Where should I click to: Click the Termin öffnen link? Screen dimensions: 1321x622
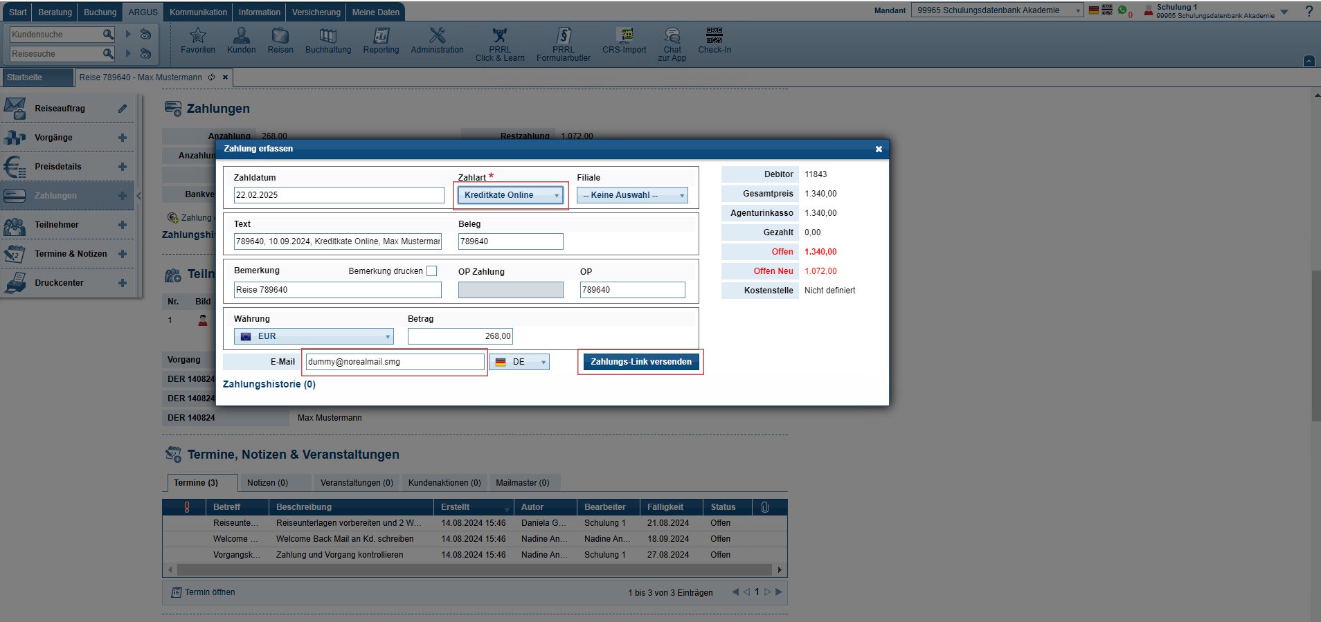point(204,592)
